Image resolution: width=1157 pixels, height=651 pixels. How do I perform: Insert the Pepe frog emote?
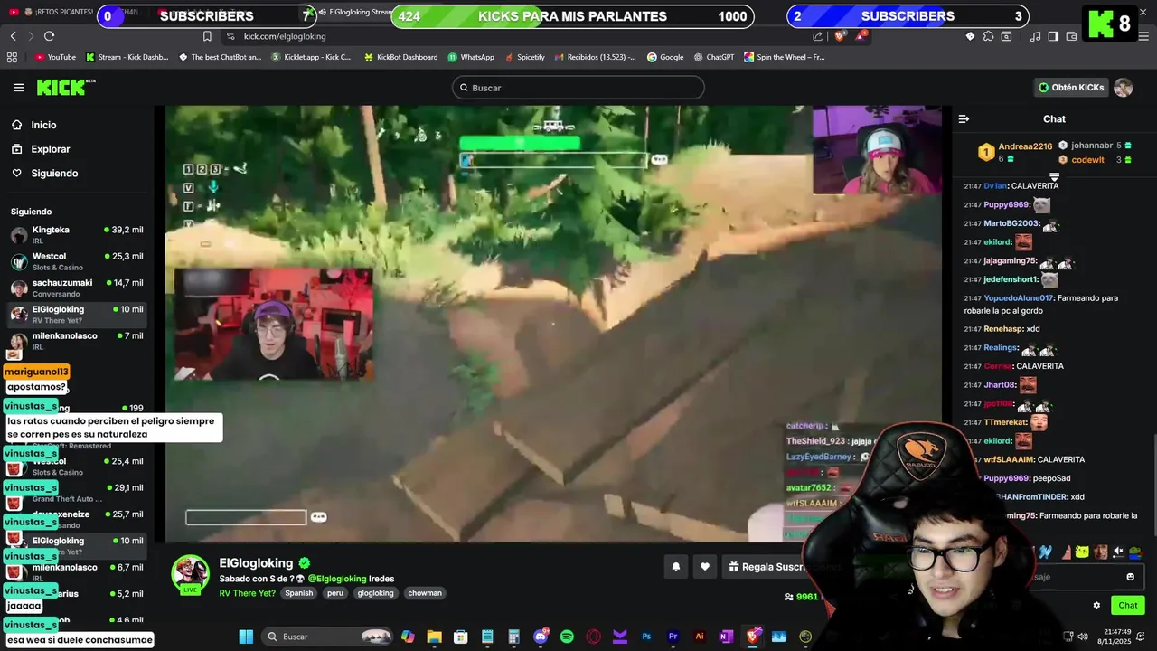click(x=1135, y=552)
